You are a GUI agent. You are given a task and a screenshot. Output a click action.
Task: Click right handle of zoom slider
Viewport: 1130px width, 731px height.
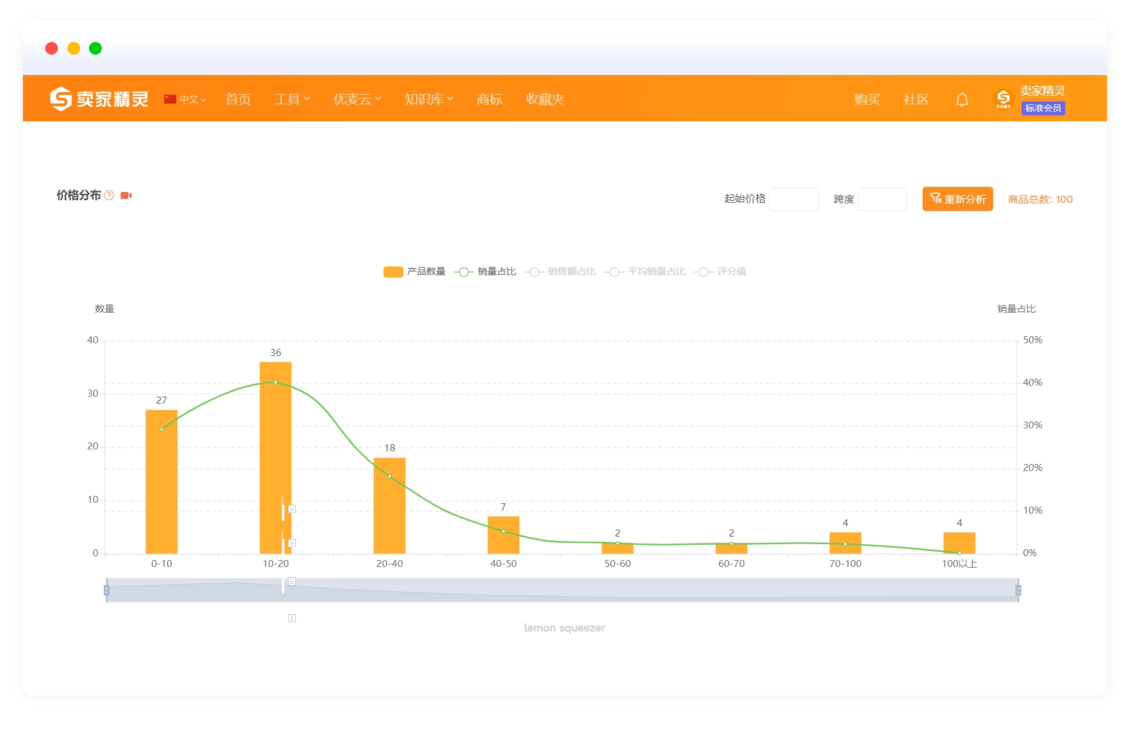[1019, 591]
